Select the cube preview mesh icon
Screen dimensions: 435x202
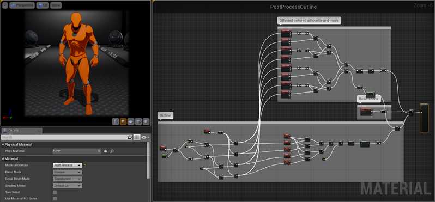click(x=138, y=121)
